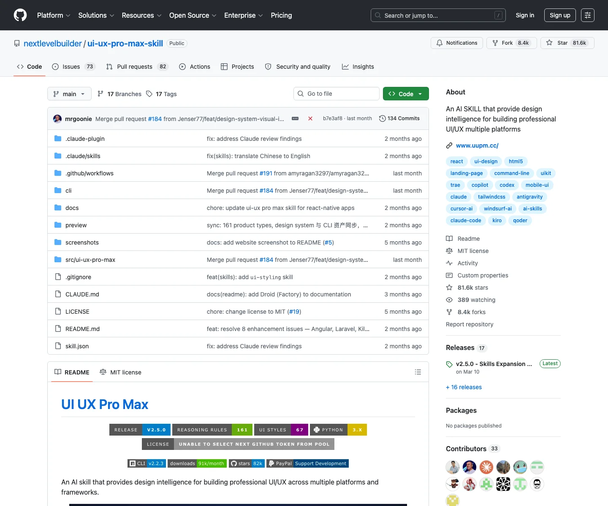This screenshot has width=608, height=506.
Task: Open the src/ui-ux-pro-max folder
Action: pyautogui.click(x=90, y=260)
